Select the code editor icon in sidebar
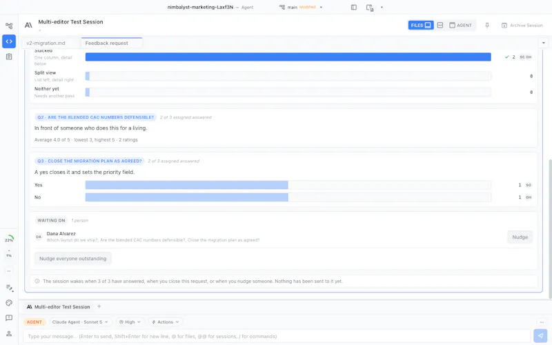 point(9,41)
